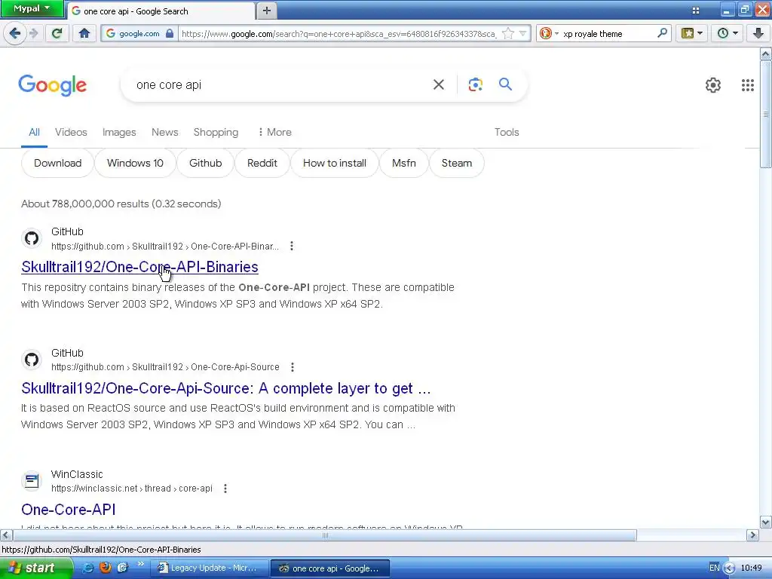Image resolution: width=772 pixels, height=579 pixels.
Task: Go to Google homepage via the logo
Action: pyautogui.click(x=53, y=85)
